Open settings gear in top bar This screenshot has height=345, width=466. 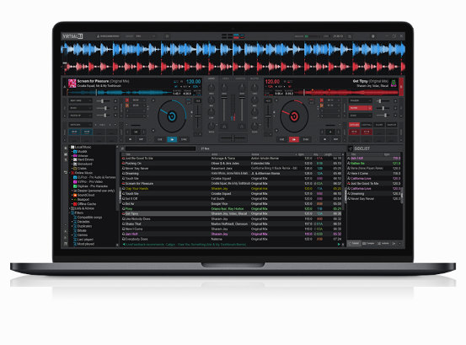coord(373,36)
